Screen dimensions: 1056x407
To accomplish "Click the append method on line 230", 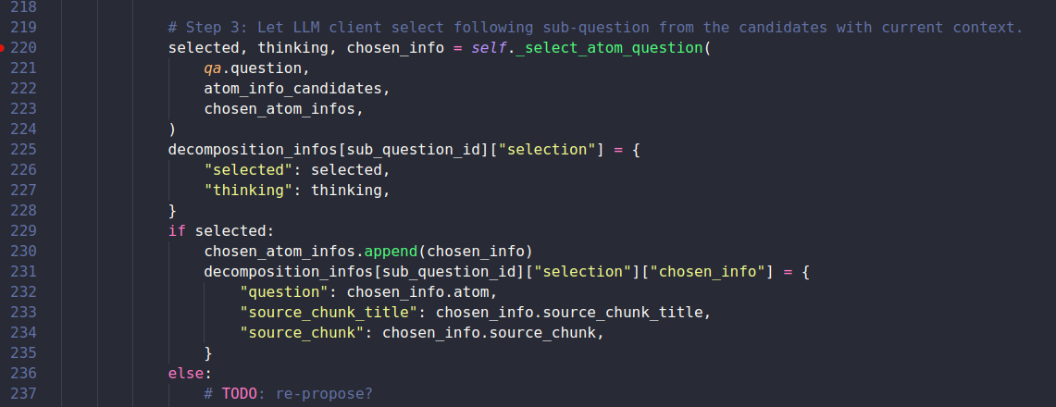I will pyautogui.click(x=391, y=251).
